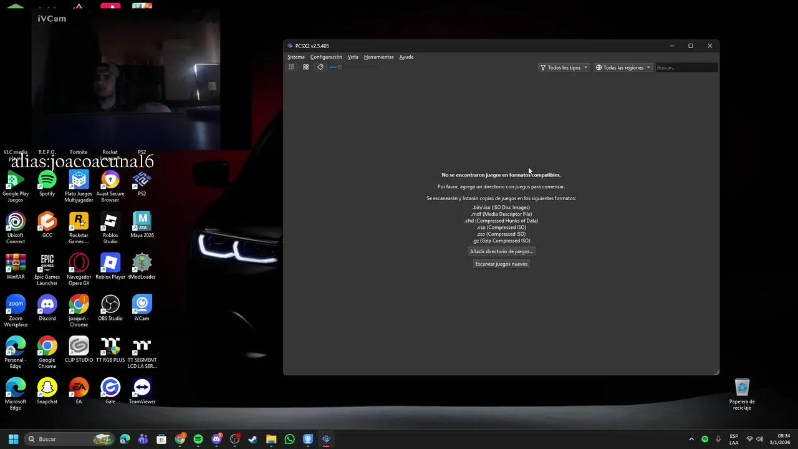Select the Snapchat desktop icon
This screenshot has width=798, height=449.
pyautogui.click(x=47, y=392)
